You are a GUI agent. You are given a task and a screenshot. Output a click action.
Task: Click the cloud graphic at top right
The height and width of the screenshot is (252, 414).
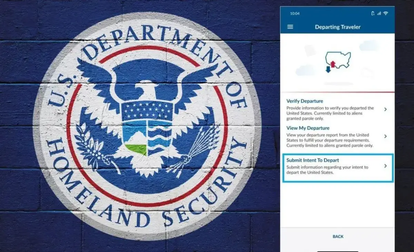368,46
